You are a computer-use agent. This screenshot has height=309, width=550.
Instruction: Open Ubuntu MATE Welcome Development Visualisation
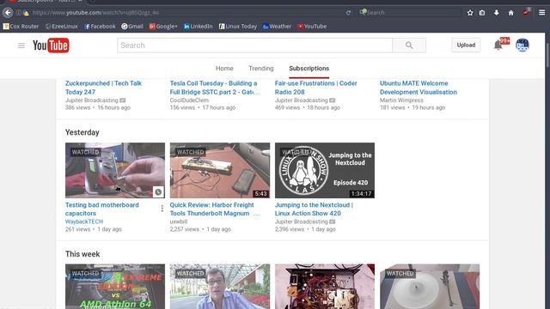[419, 88]
